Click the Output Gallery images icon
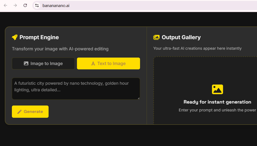The height and width of the screenshot is (146, 257). point(156,37)
